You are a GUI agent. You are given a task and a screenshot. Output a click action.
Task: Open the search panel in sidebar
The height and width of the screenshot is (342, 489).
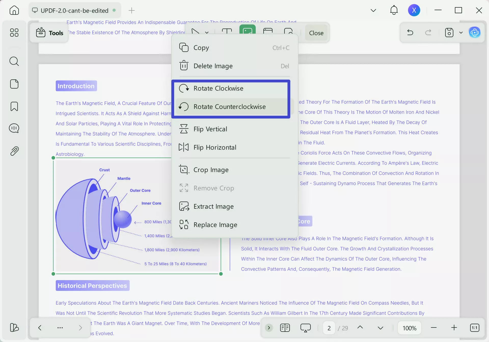(14, 61)
